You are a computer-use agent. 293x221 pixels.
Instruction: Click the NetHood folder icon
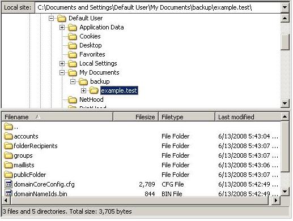[x=73, y=100]
